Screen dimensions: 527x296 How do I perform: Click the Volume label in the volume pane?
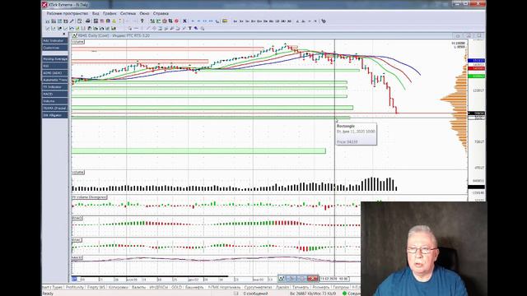(x=77, y=172)
